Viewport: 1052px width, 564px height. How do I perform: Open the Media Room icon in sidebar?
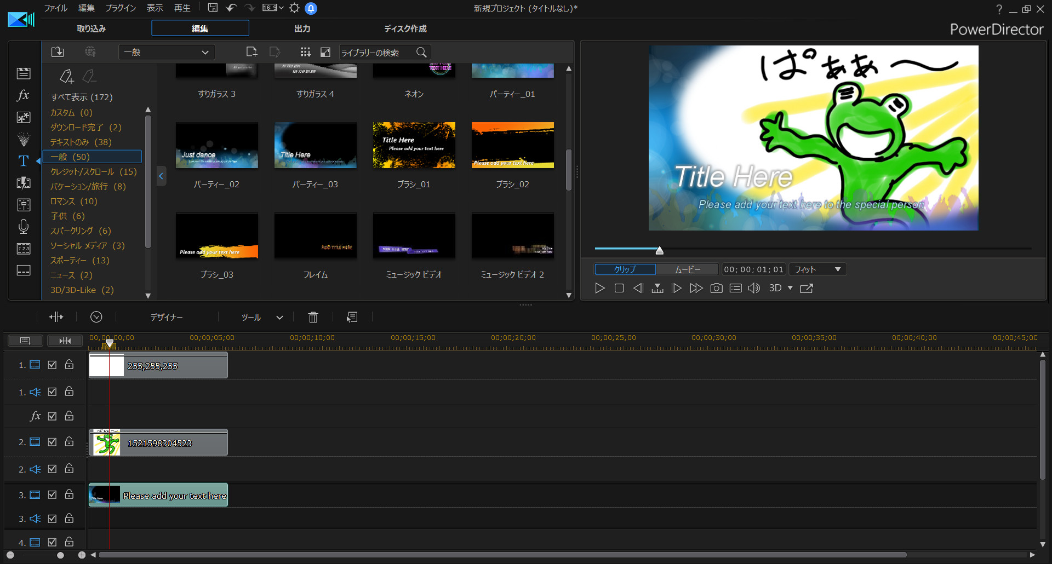[x=24, y=73]
